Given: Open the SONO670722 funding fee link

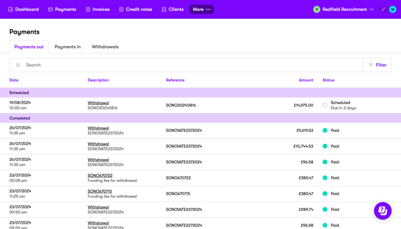Looking at the screenshot, I should point(100,175).
